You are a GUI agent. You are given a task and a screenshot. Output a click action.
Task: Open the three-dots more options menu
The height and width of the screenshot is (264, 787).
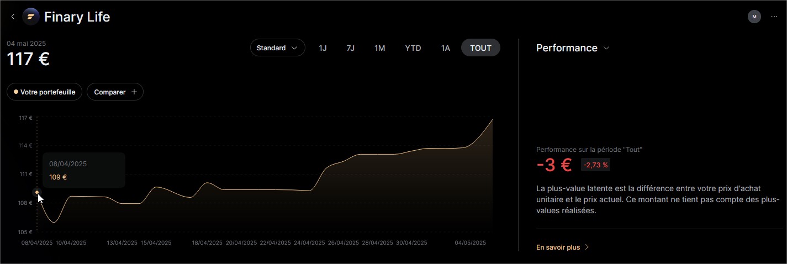pos(774,17)
